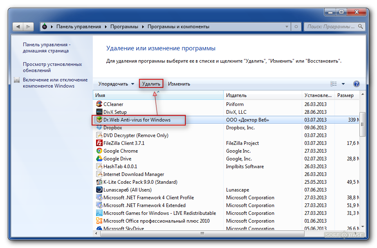The height and width of the screenshot is (248, 377).
Task: Open help with the question mark icon
Action: (356, 84)
